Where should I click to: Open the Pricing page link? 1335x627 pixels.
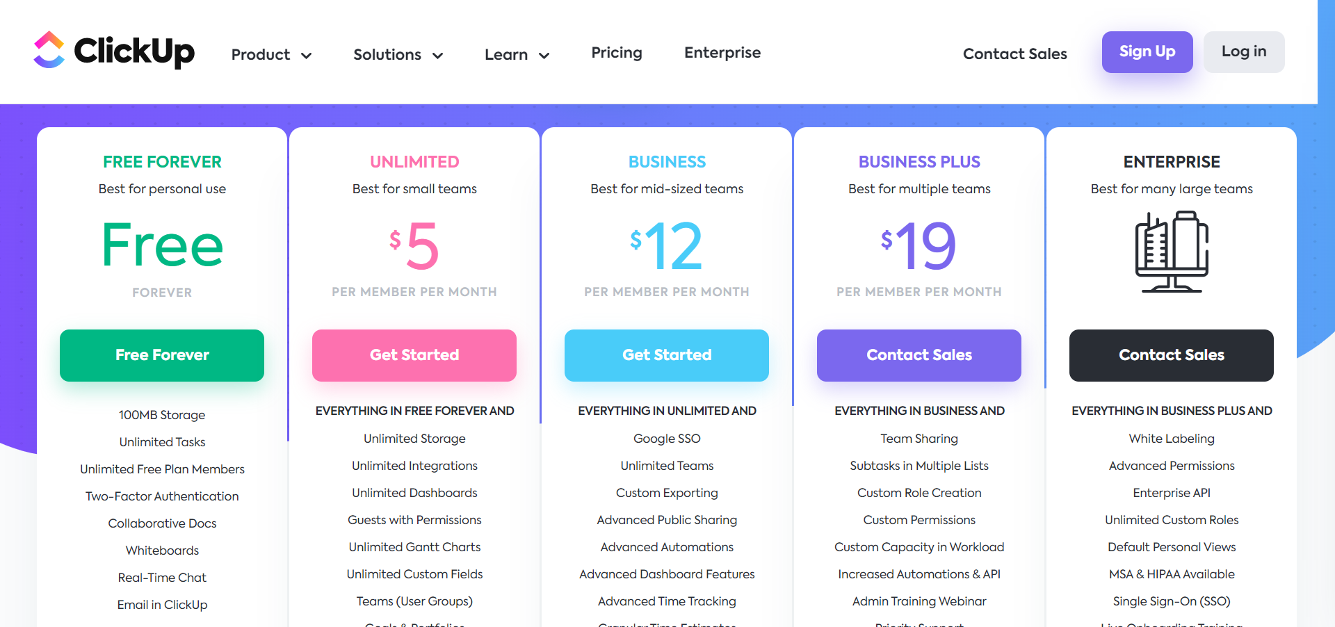pos(617,53)
